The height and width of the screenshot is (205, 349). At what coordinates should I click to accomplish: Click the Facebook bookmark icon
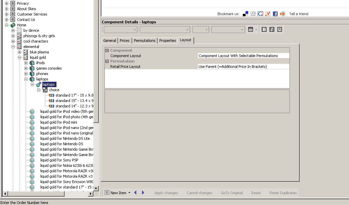275,14
